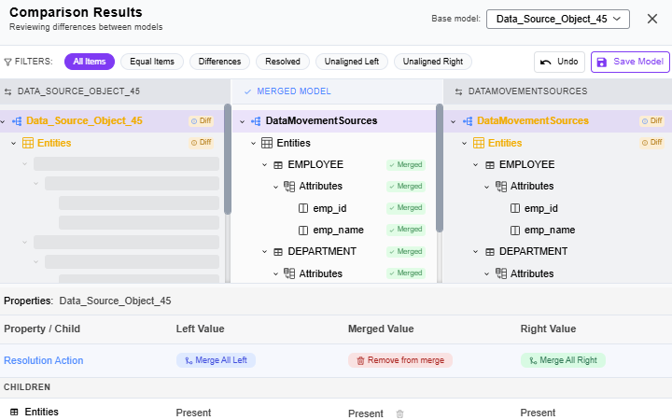This screenshot has width=672, height=420.
Task: Collapse merged DataMovementSources root node
Action: tap(242, 121)
